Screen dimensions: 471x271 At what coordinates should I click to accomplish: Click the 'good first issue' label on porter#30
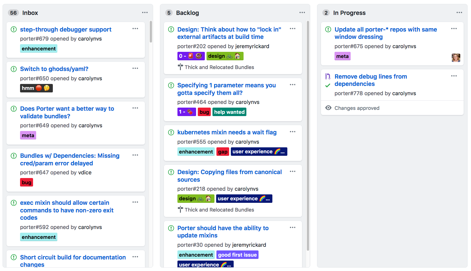(x=237, y=255)
